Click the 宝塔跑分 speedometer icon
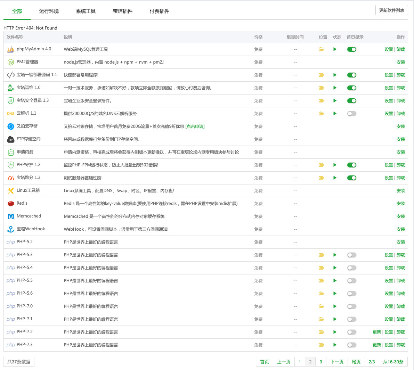Screen dimensions: 414x370 coord(10,178)
